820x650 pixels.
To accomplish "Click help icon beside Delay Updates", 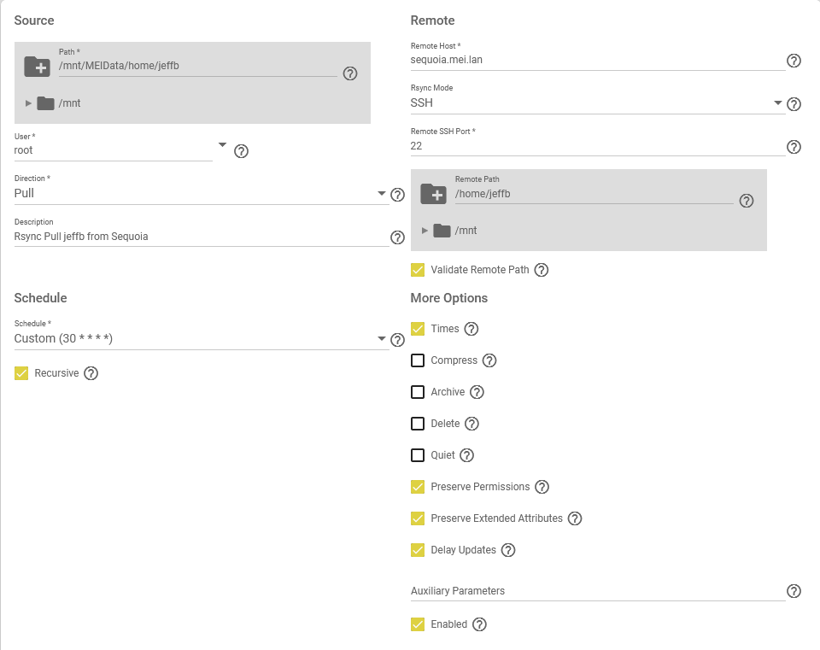I will point(508,550).
